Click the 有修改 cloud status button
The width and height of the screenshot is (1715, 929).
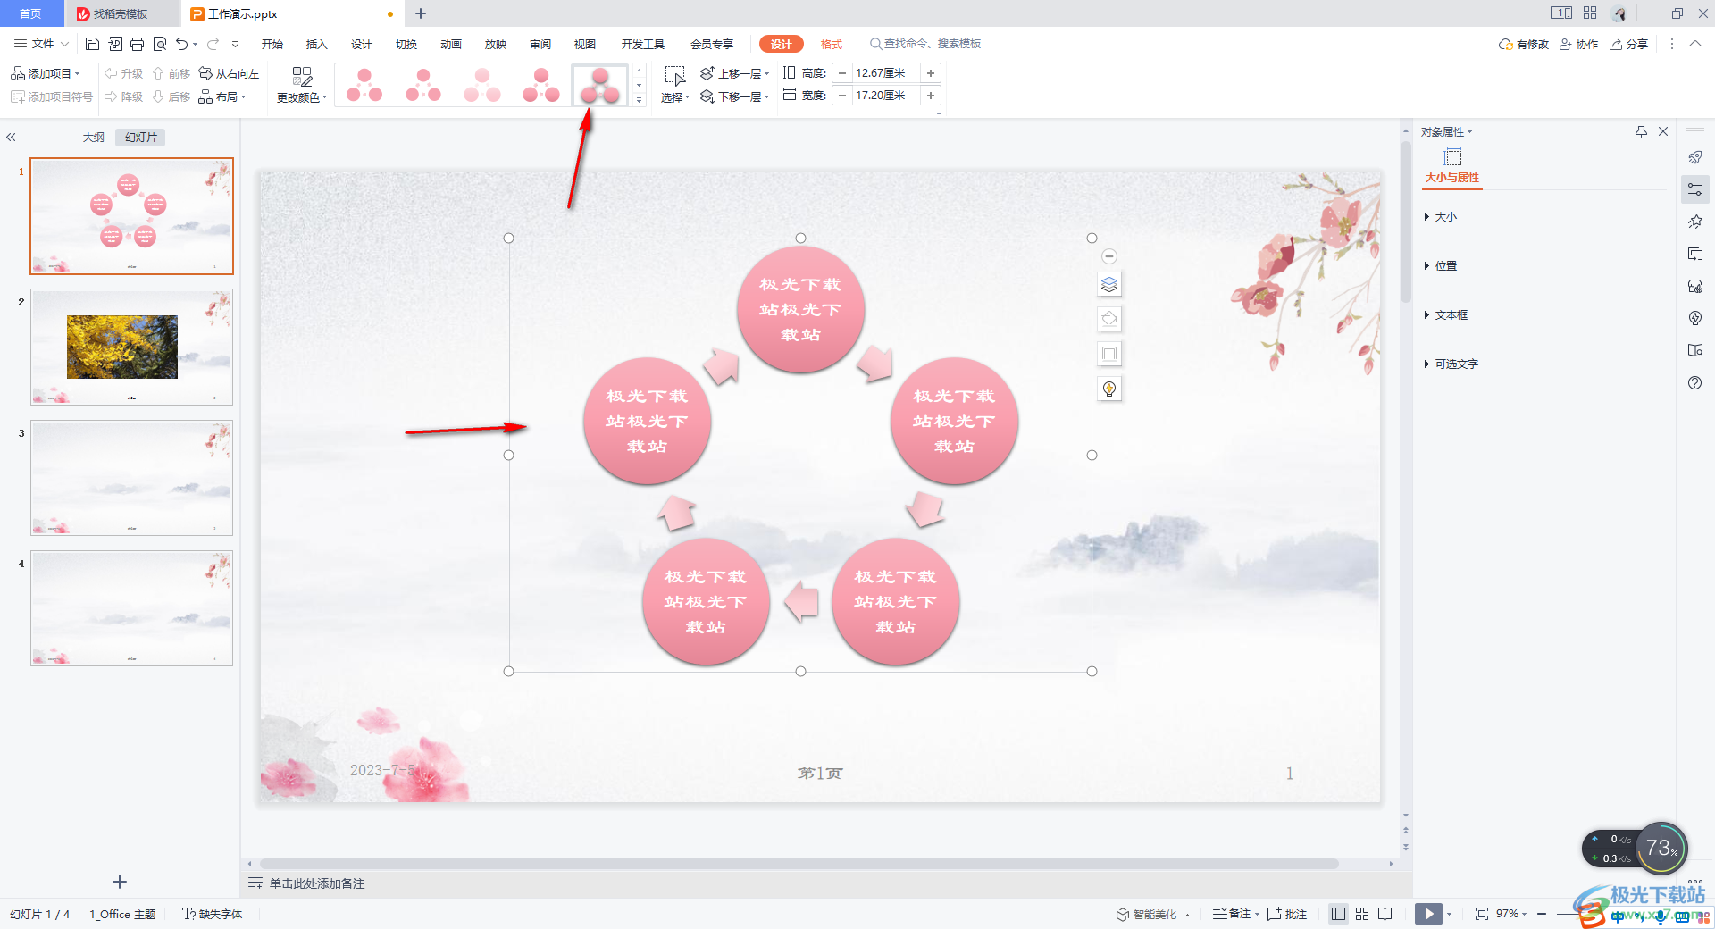[1524, 44]
